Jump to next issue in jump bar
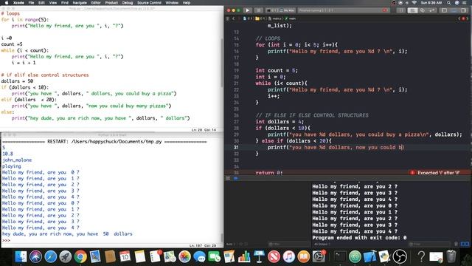This screenshot has width=472, height=266. pos(468,18)
